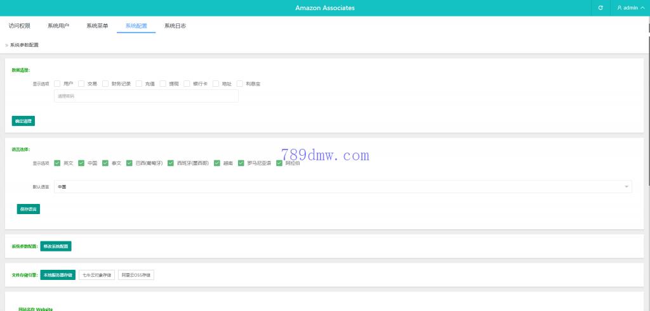Expand the 默认语言 dropdown arrow
Viewport: 650px width, 311px height.
627,187
